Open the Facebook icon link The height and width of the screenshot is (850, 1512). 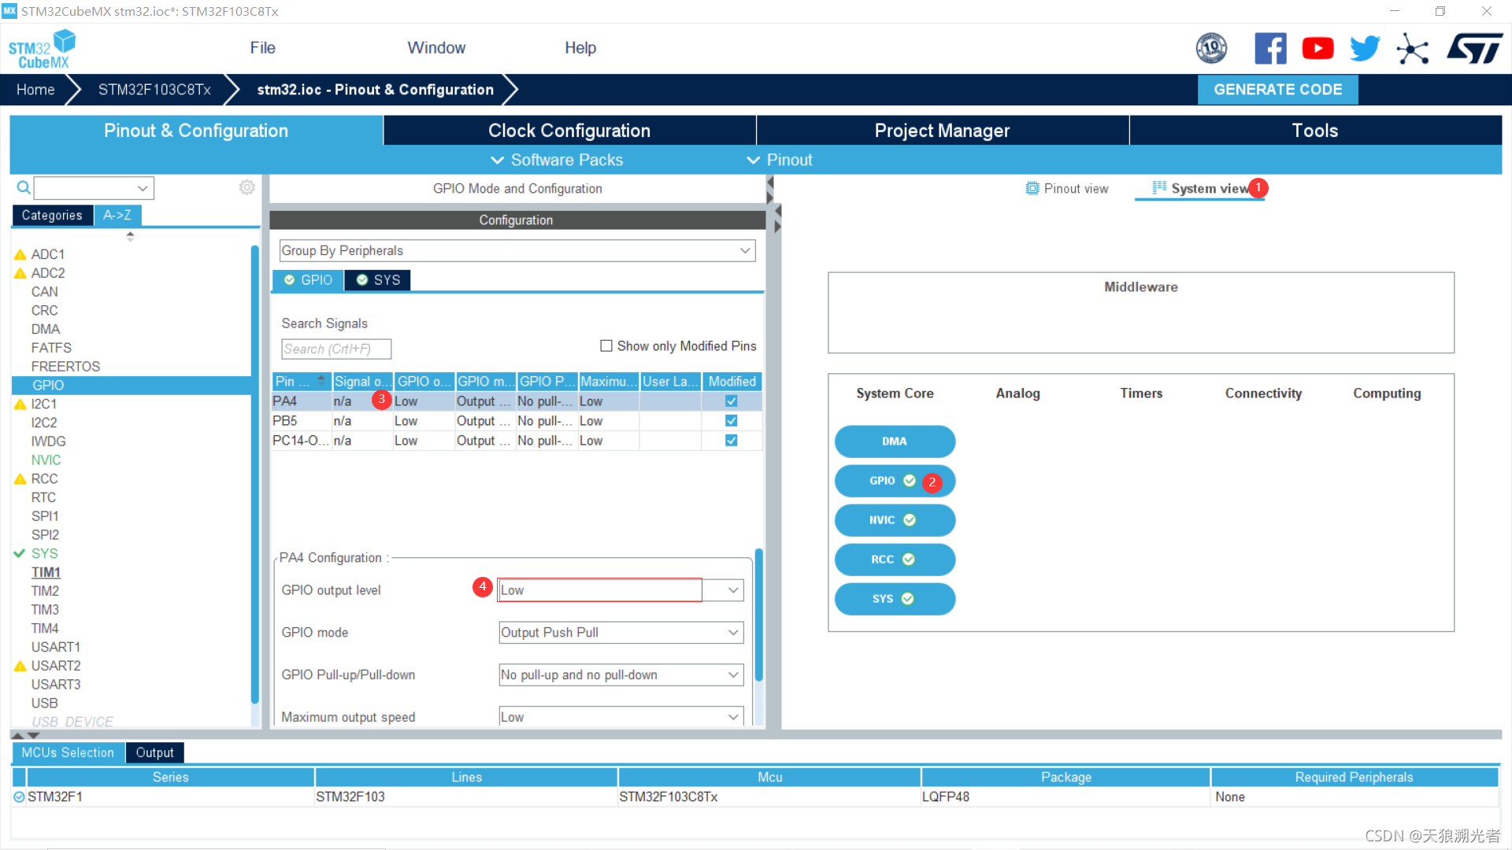point(1269,49)
